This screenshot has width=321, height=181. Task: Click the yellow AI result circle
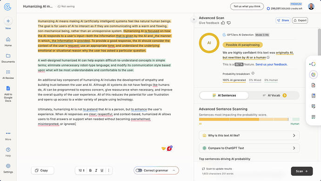tap(209, 43)
